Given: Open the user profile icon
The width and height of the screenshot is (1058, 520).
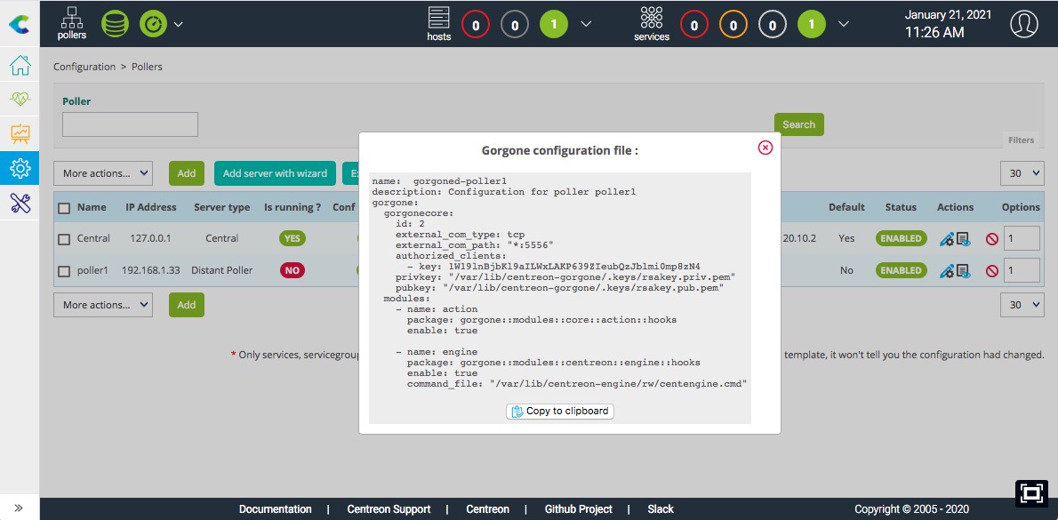Looking at the screenshot, I should coord(1024,24).
